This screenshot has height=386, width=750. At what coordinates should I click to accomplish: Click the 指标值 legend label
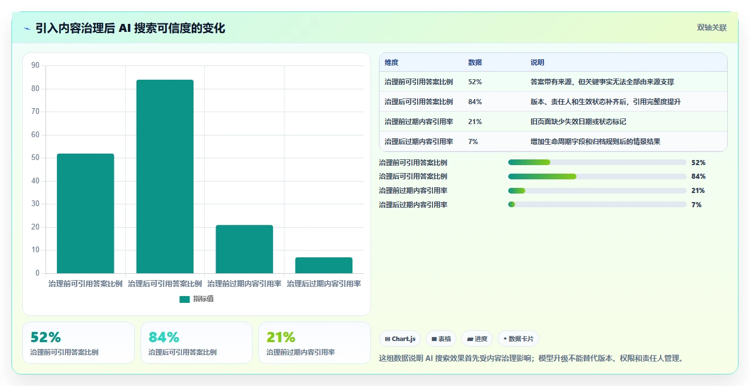click(x=203, y=299)
